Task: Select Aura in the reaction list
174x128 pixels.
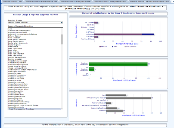Action: [10, 29]
